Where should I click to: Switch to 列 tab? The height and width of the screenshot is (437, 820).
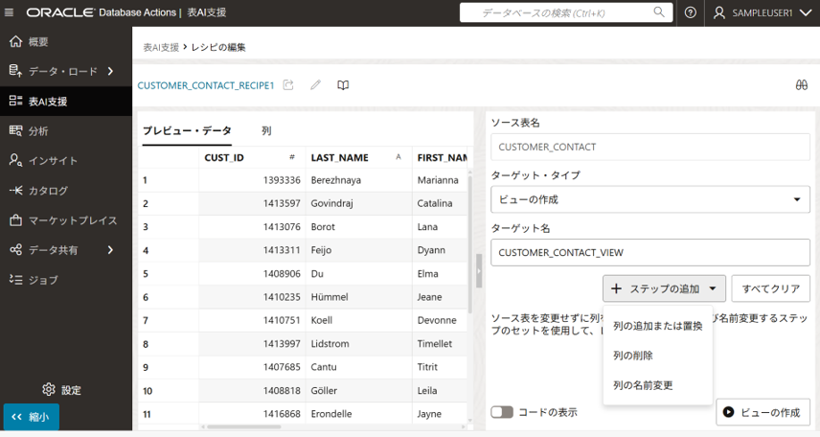tap(266, 131)
